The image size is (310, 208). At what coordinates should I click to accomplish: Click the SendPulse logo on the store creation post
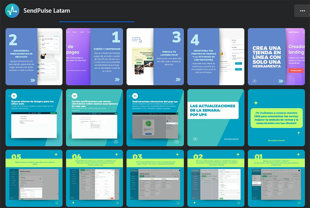254,81
